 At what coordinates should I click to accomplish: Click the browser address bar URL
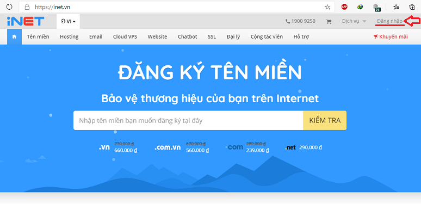[53, 7]
